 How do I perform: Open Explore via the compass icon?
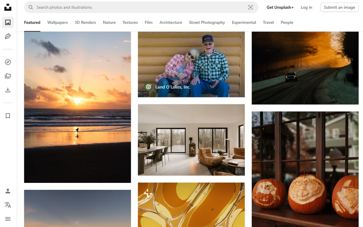8,62
